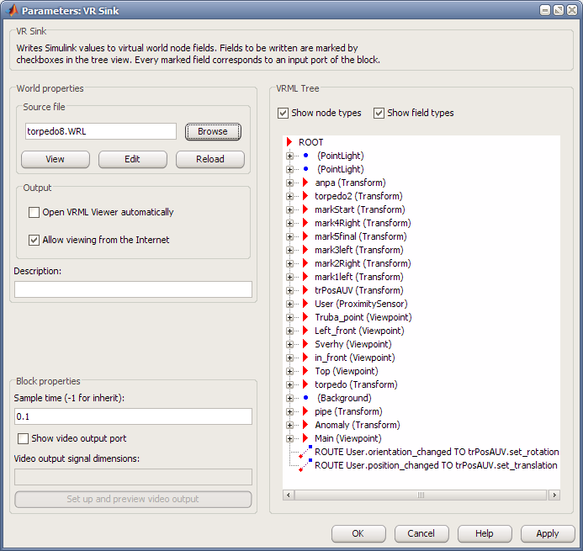Screen dimensions: 583x551
Task: Click the node icon beside mark5final
Action: point(305,236)
